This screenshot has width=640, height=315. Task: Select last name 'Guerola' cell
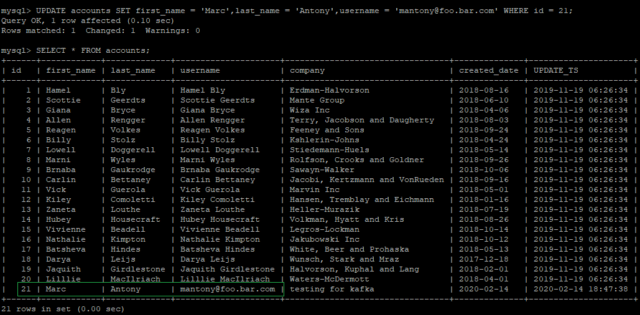click(128, 189)
